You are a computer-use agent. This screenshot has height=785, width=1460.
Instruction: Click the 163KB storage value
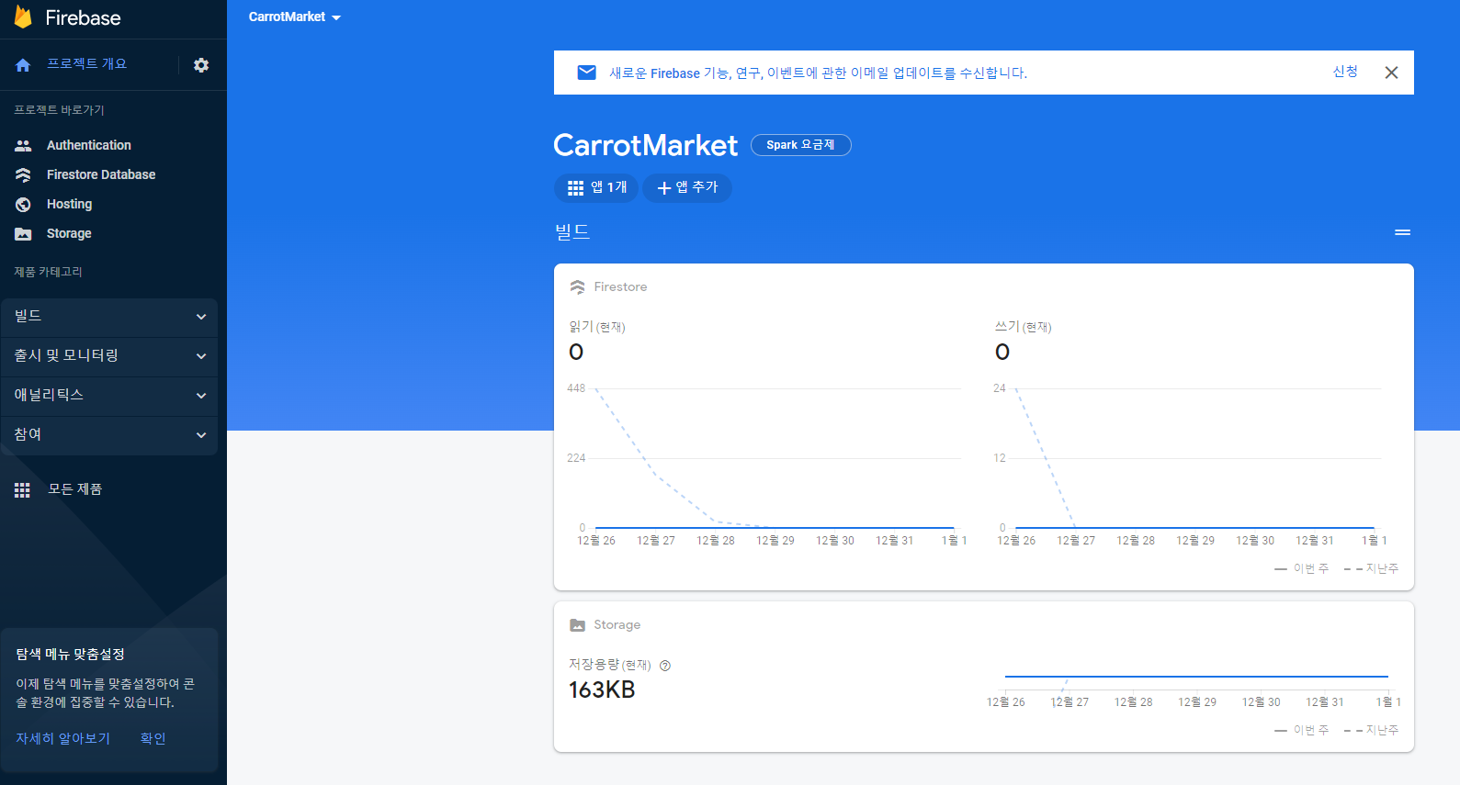point(602,690)
